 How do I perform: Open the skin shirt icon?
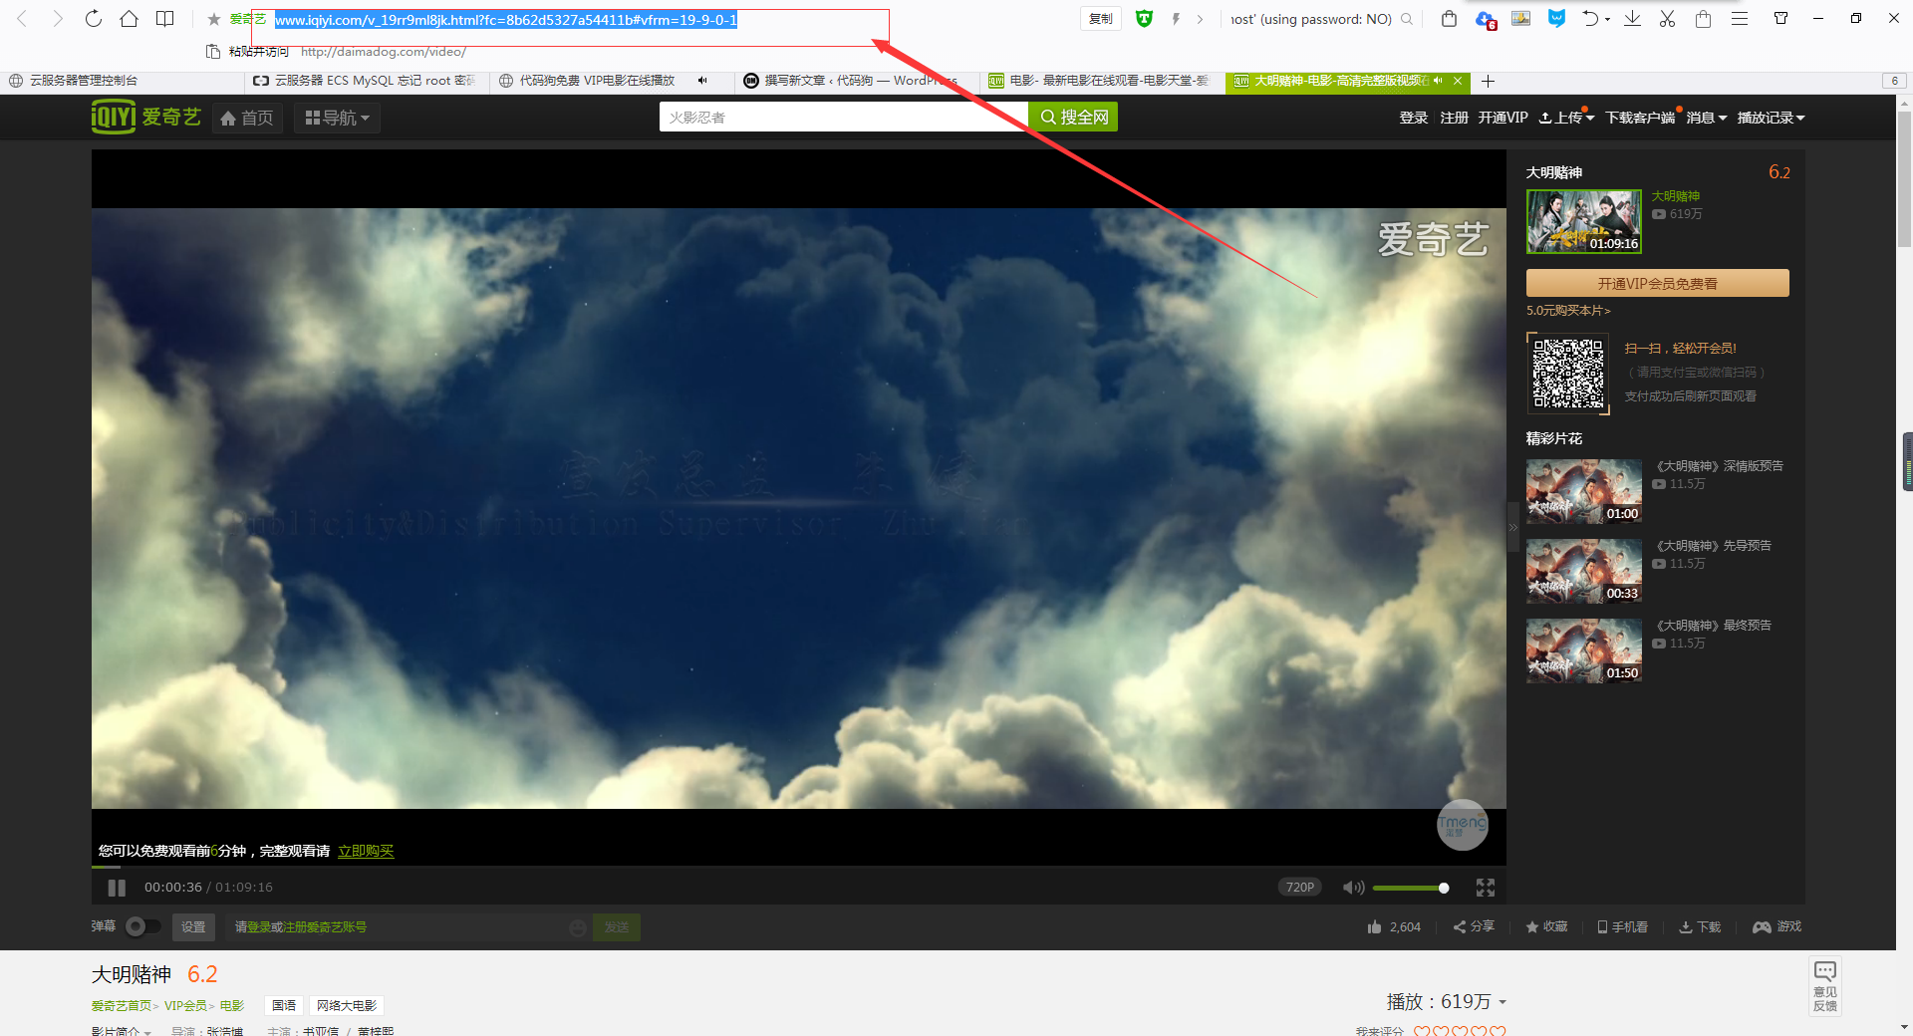coord(1781,18)
